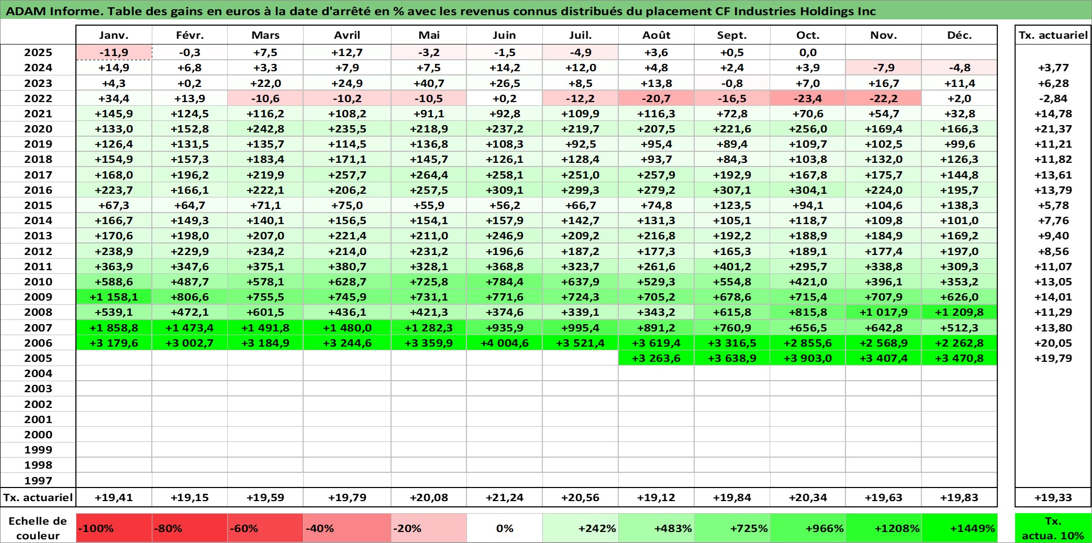
Task: Click the Oct. column header
Action: [x=808, y=35]
